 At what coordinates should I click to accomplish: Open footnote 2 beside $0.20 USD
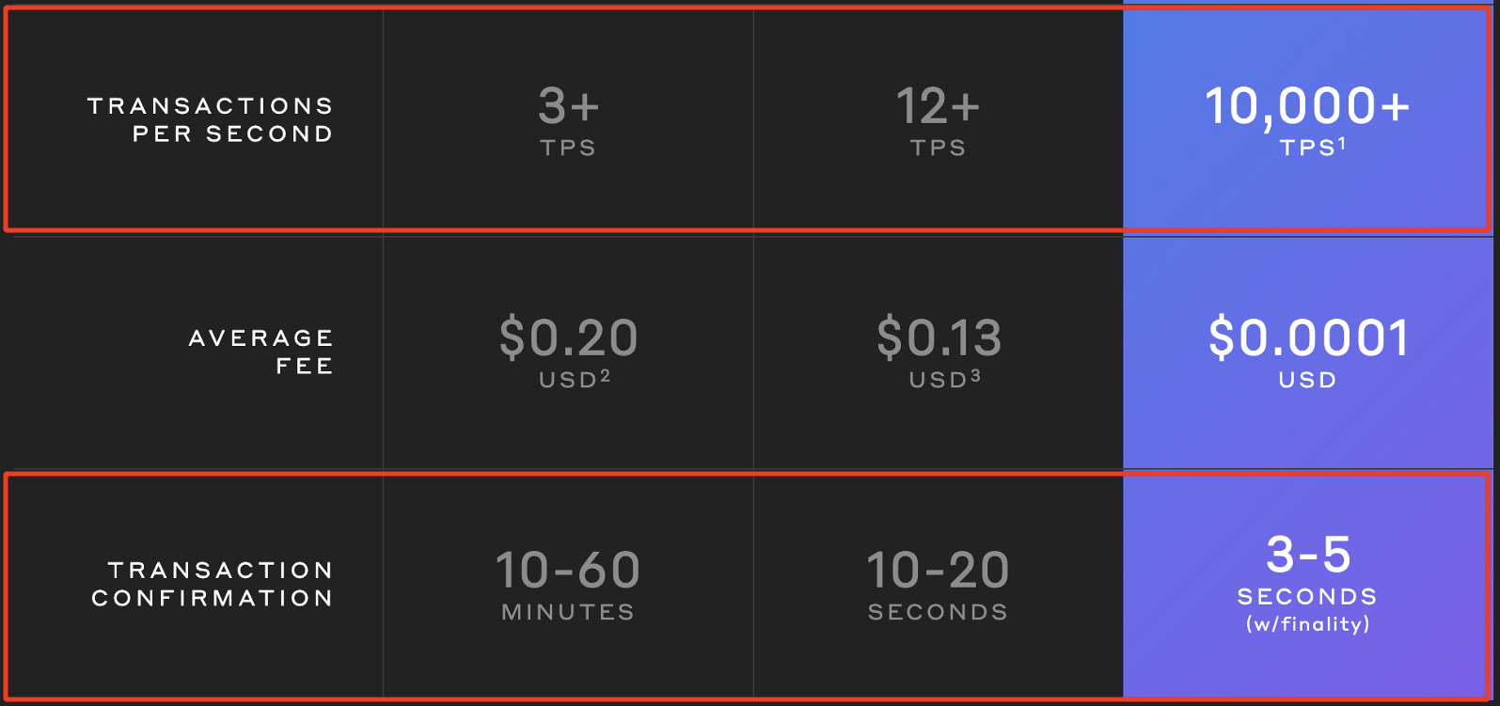click(606, 376)
